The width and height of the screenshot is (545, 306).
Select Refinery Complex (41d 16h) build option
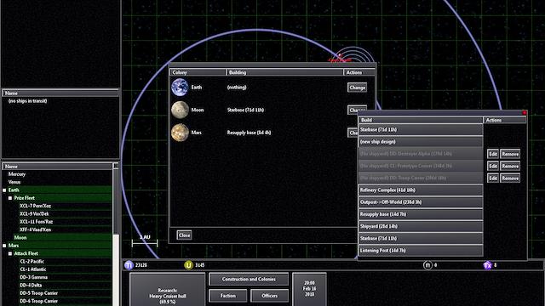coord(421,190)
